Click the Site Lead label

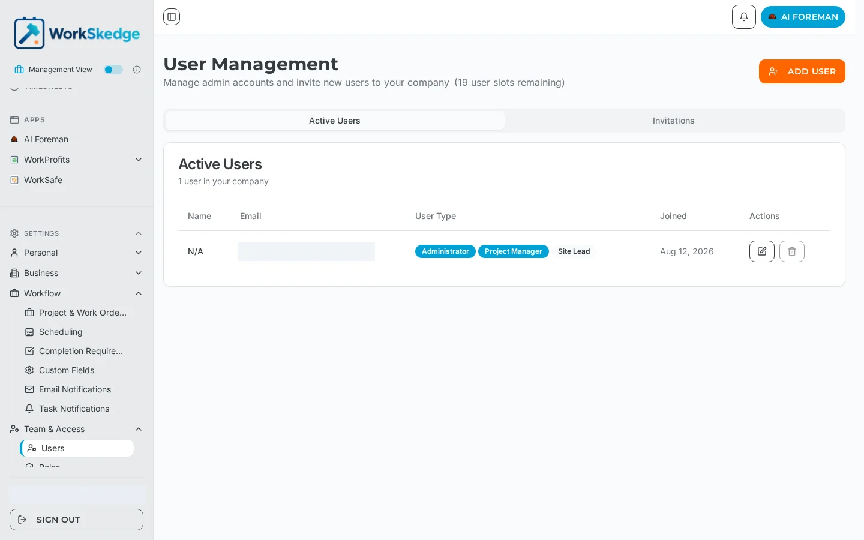574,251
